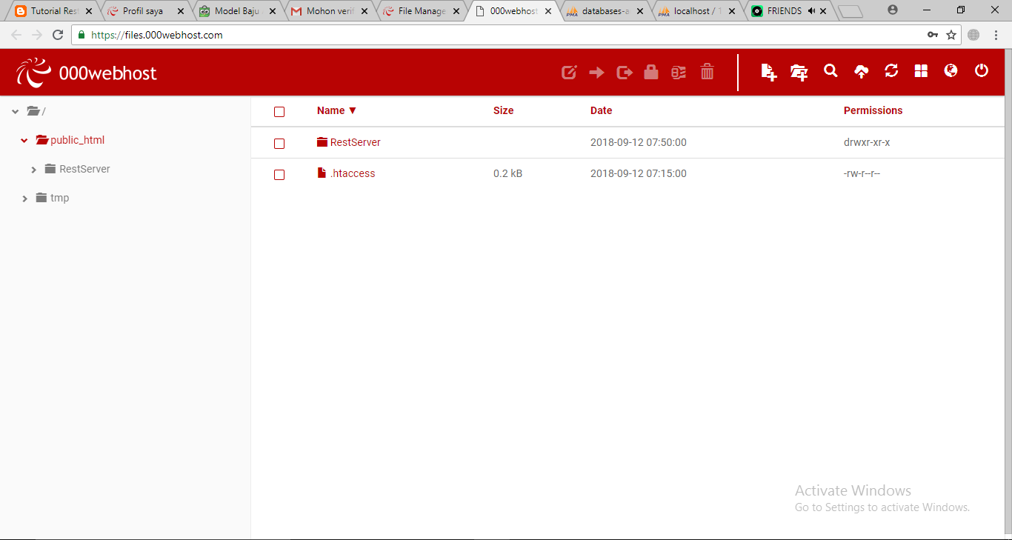Screen dimensions: 1012x540
Task: Refresh the file listing
Action: point(891,72)
